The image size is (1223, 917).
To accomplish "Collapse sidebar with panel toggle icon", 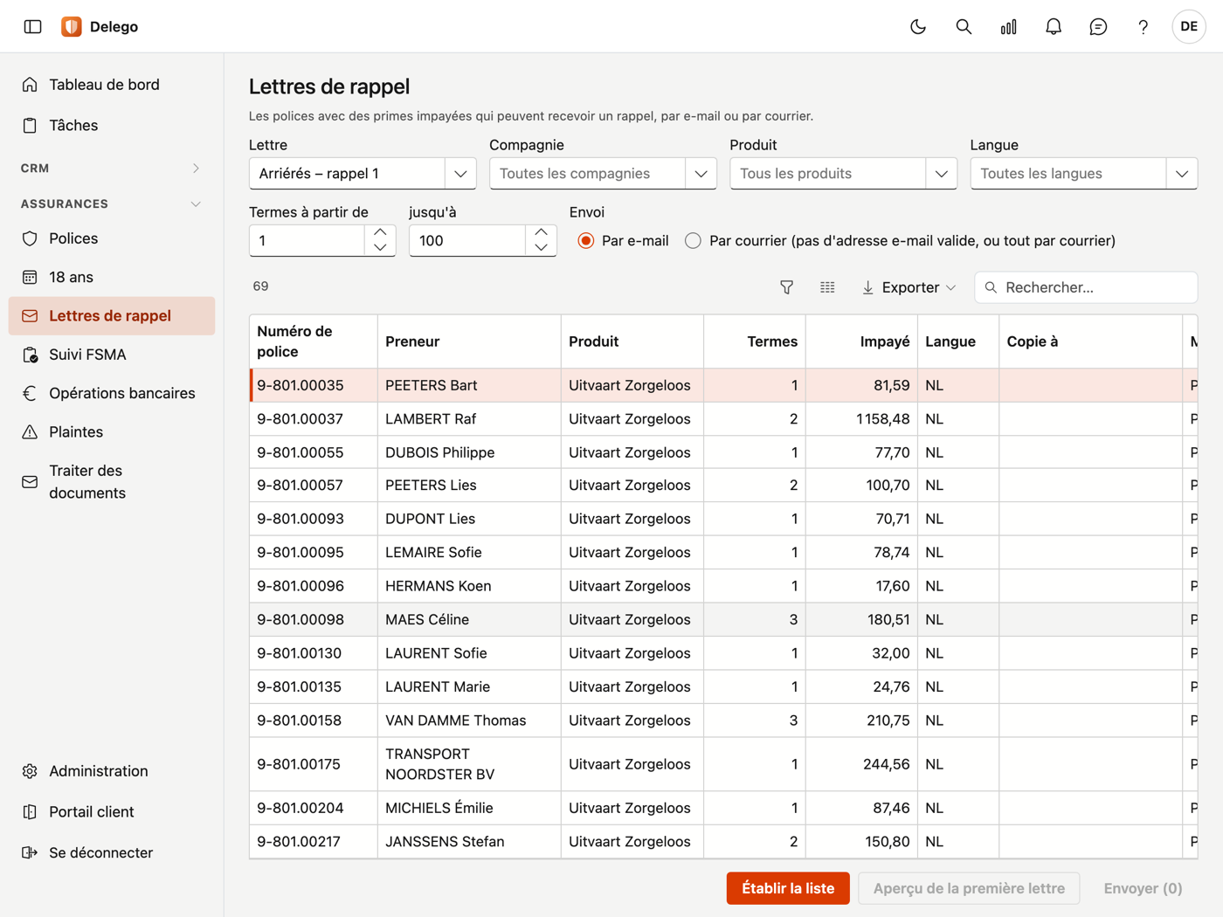I will point(33,26).
